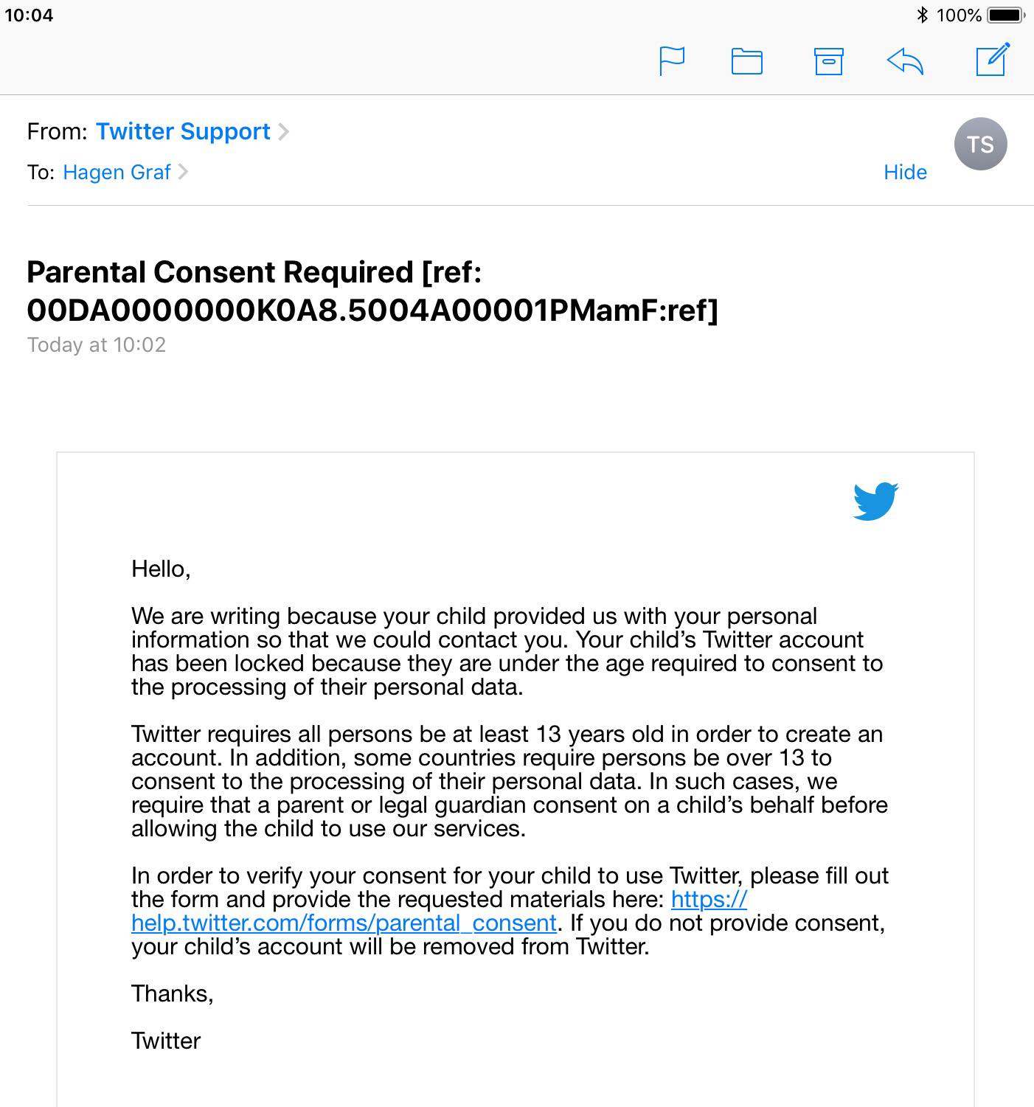Move message using the folder icon
Screen dimensions: 1034x1107
click(746, 61)
